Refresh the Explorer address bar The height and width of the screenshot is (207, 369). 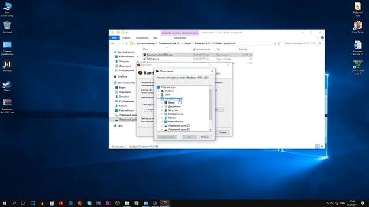279,44
